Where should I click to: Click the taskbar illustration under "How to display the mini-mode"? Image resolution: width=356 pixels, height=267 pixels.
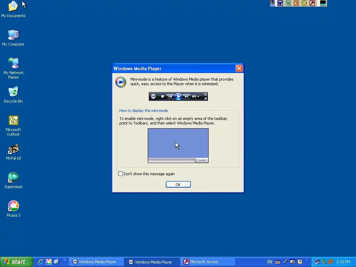pyautogui.click(x=178, y=146)
